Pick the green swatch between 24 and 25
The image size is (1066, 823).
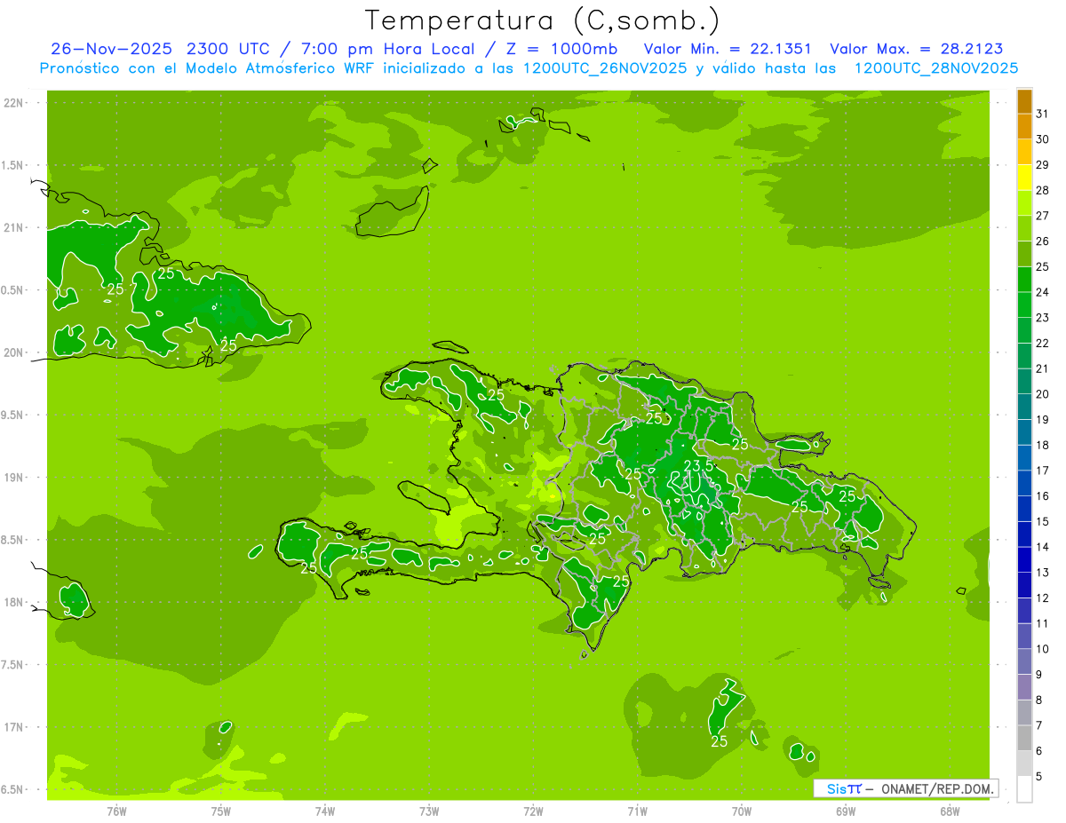[1024, 280]
